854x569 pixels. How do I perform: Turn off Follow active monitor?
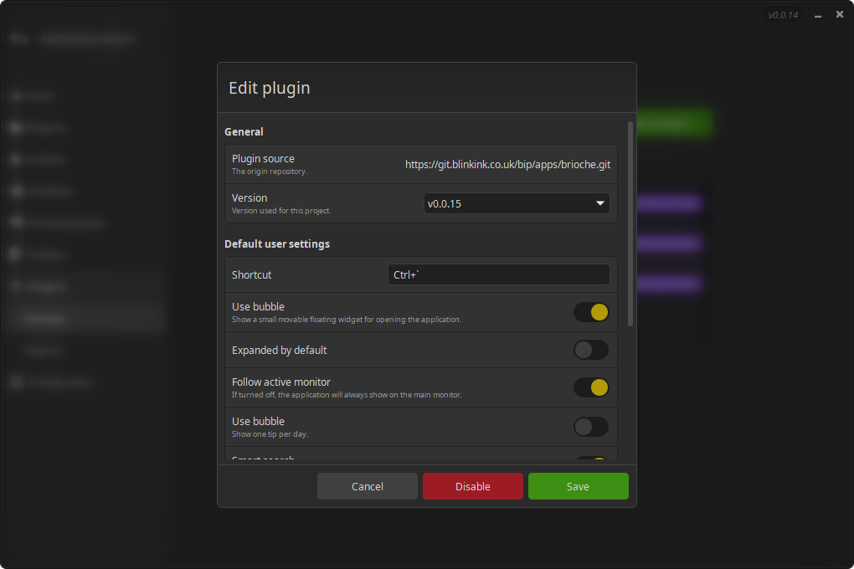tap(590, 387)
